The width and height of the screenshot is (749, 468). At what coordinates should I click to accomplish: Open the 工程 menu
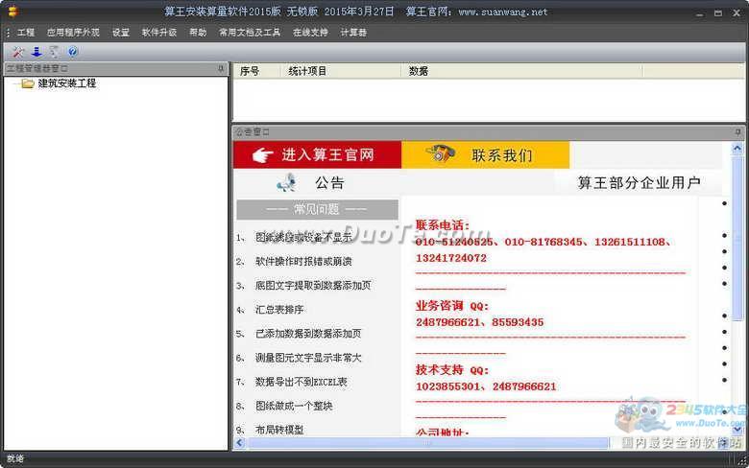click(25, 33)
